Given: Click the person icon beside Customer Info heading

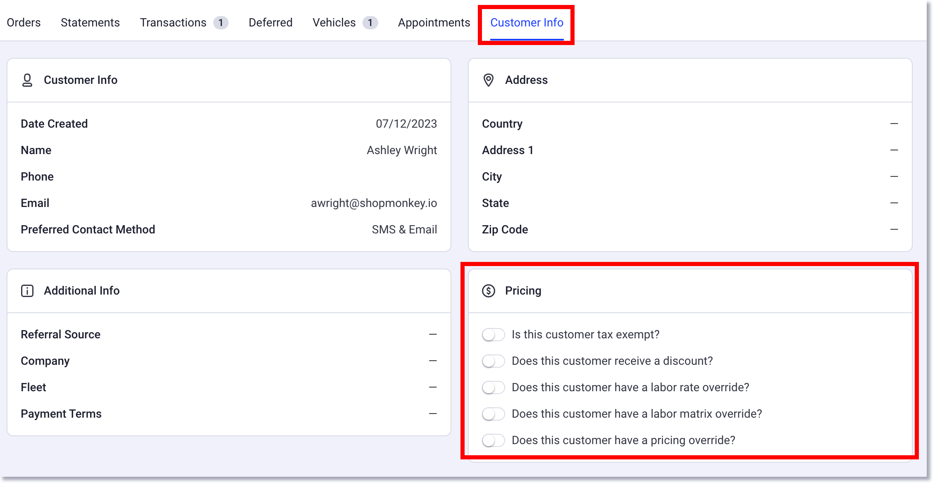Looking at the screenshot, I should [x=27, y=80].
